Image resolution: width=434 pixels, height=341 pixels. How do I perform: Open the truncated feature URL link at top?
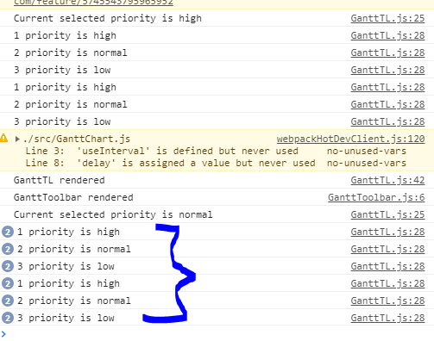(x=93, y=3)
